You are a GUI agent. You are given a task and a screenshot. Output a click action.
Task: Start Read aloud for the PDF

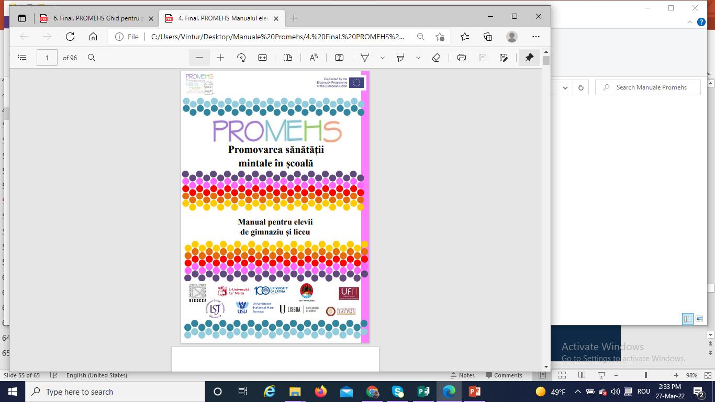click(x=314, y=58)
